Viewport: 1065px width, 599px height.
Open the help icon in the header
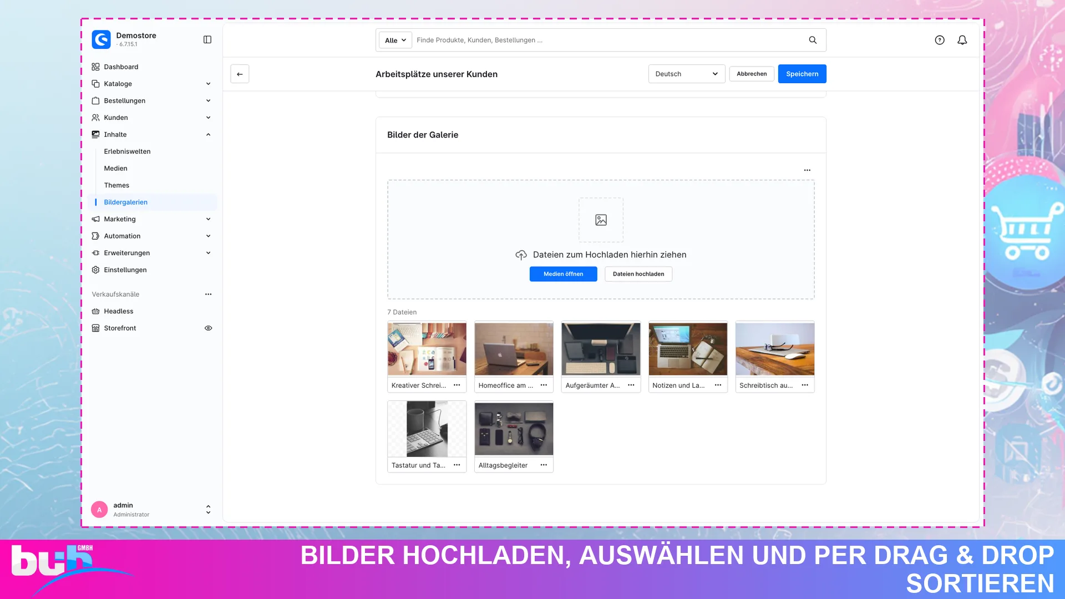point(940,40)
